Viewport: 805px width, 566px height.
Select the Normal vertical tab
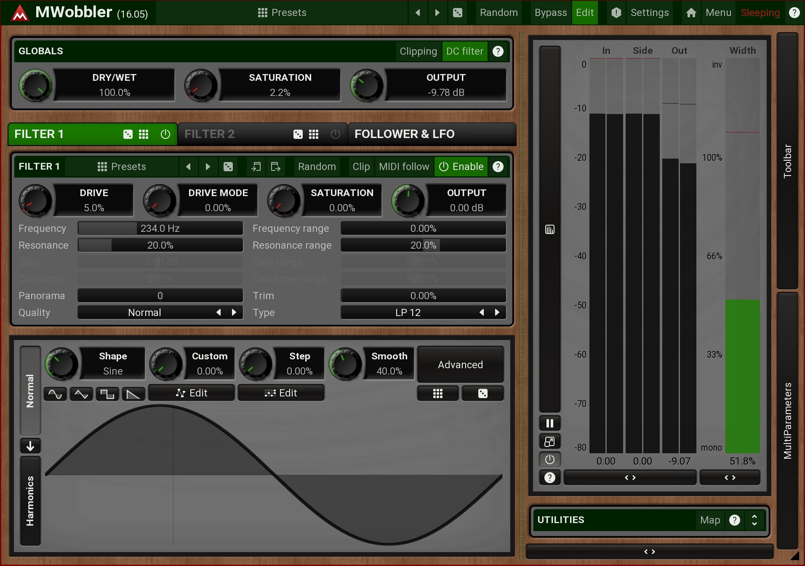[30, 391]
